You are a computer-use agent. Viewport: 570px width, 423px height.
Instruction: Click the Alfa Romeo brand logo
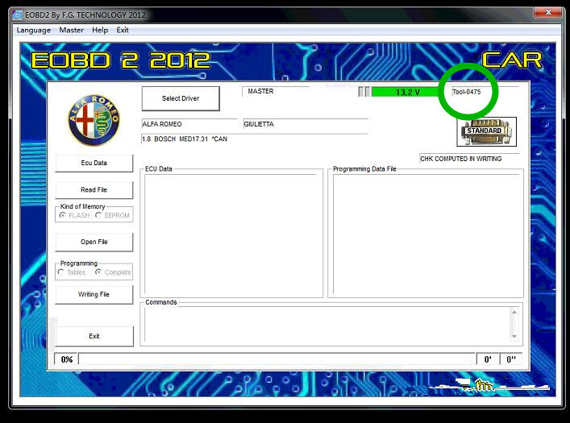[x=94, y=120]
